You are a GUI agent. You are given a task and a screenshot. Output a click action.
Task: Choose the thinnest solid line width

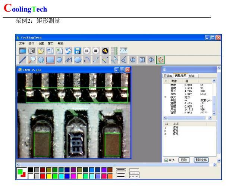(121, 170)
